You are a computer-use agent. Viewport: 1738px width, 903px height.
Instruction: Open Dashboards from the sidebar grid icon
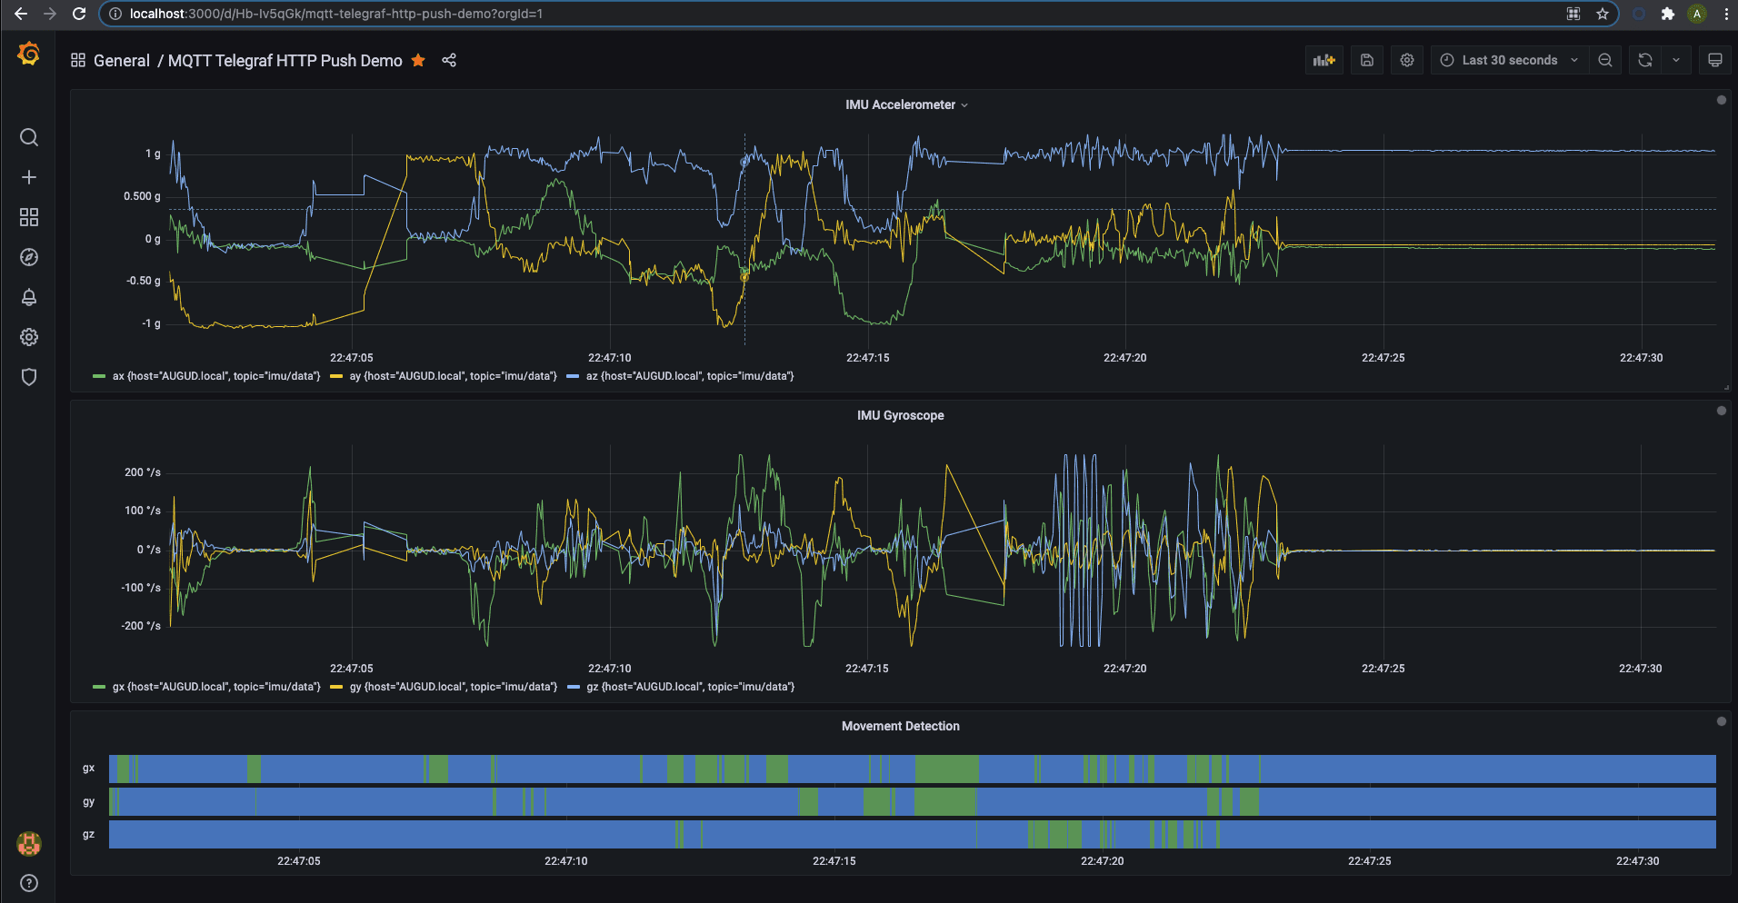(28, 217)
